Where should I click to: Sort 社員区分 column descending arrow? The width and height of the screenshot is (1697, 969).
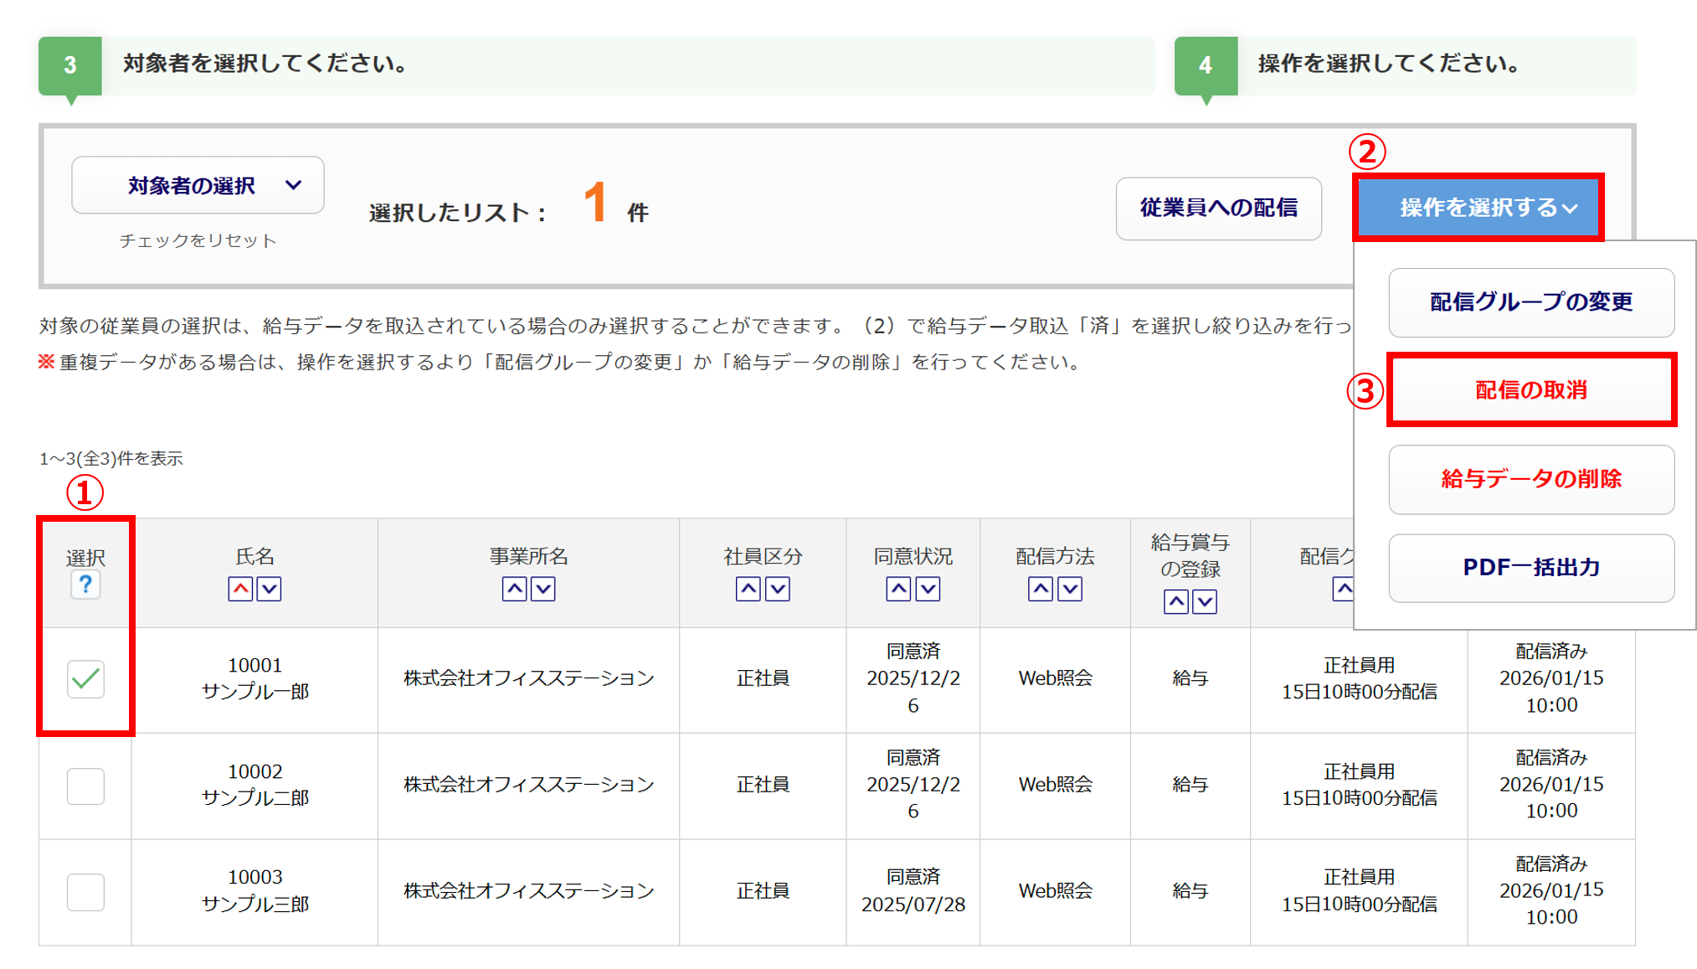coord(777,589)
